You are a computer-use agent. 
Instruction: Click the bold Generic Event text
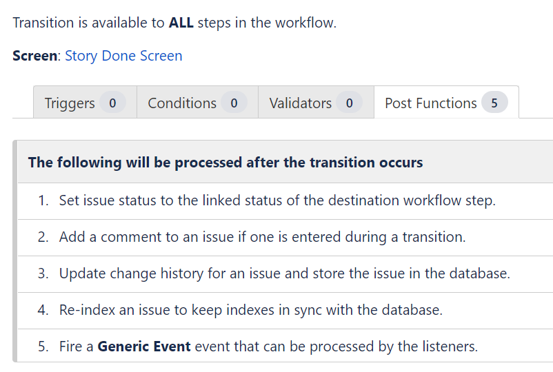coord(144,347)
